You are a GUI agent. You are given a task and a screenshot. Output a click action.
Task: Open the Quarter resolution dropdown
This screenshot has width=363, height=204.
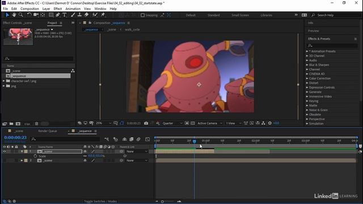click(172, 124)
